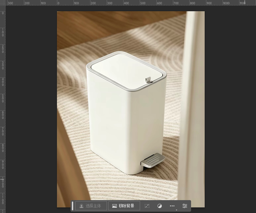Click the ruler origin corner box
The width and height of the screenshot is (256, 213).
click(x=3, y=3)
